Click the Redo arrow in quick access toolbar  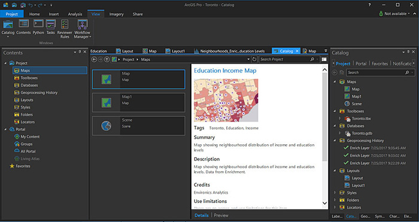[x=40, y=5]
